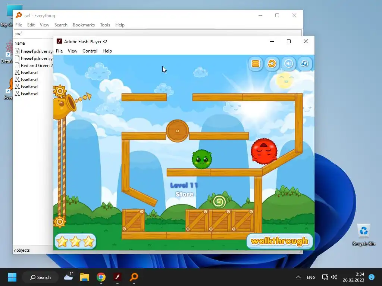The height and width of the screenshot is (286, 382).
Task: Open File Explorer from taskbar
Action: [85, 277]
